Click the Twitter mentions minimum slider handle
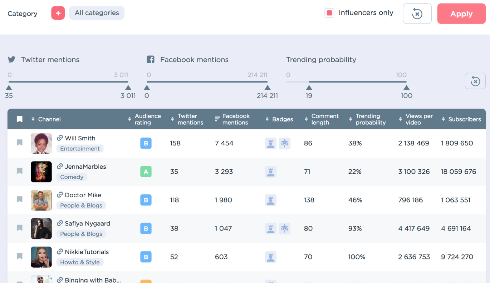The image size is (490, 283). [9, 88]
